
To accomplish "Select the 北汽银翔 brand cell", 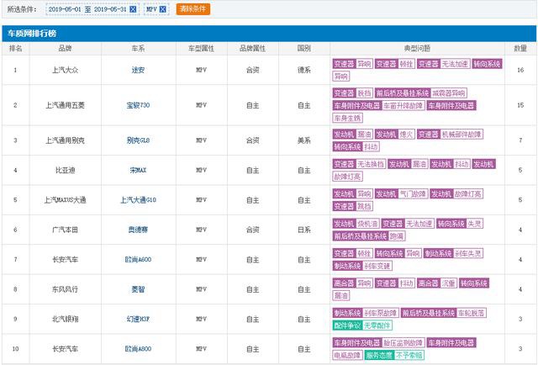I will pyautogui.click(x=66, y=319).
